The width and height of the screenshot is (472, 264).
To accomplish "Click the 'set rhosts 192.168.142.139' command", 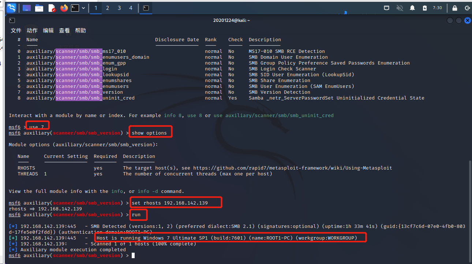I will tap(170, 203).
